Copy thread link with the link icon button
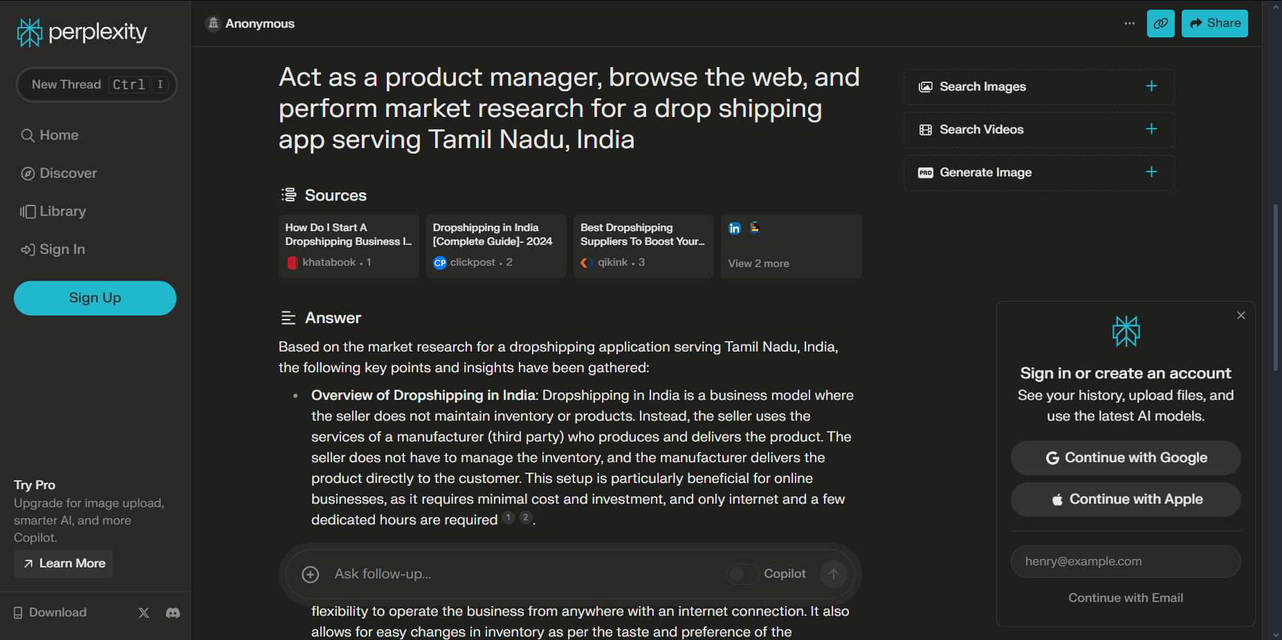1282x640 pixels. (x=1161, y=24)
